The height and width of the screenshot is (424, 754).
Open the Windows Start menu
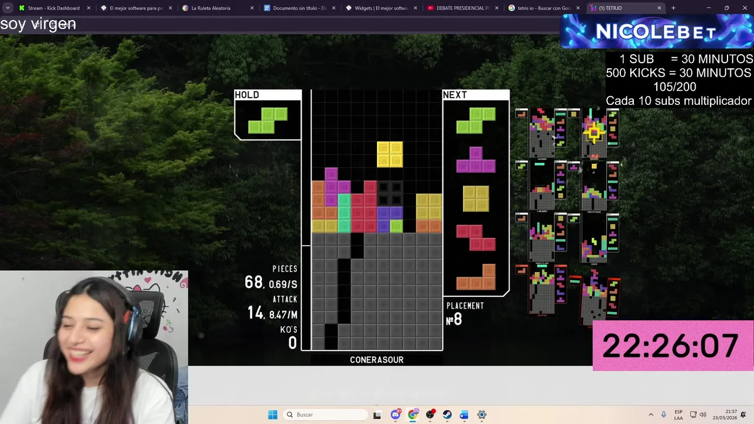point(272,415)
